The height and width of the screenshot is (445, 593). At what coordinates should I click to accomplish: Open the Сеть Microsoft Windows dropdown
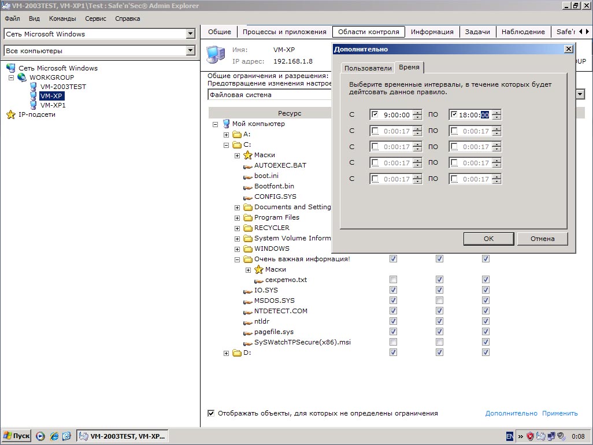191,34
